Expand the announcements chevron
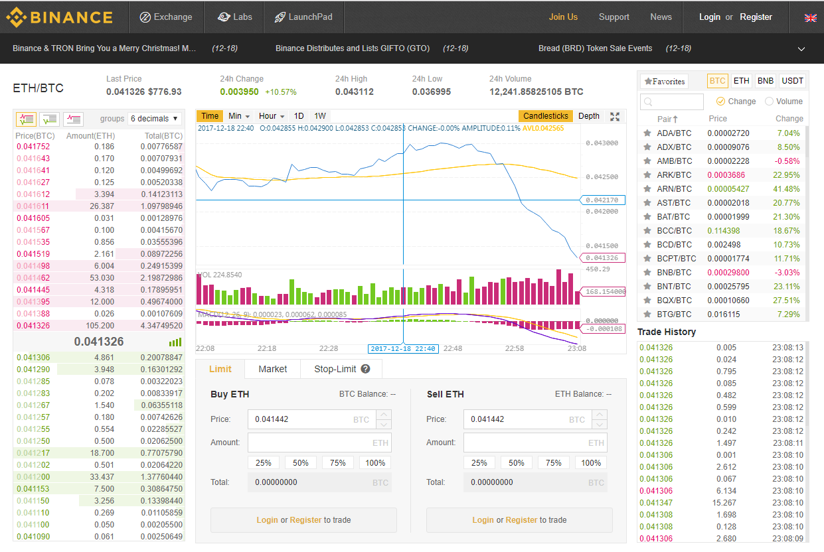 801,49
